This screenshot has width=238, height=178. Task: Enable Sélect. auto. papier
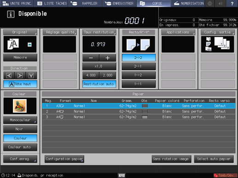[x=214, y=159]
